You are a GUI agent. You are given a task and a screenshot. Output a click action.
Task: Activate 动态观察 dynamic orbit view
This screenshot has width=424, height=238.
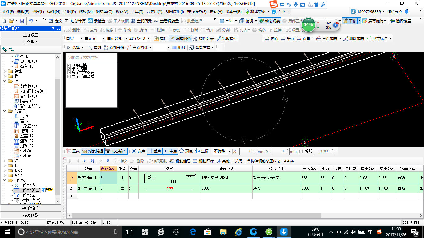click(269, 21)
